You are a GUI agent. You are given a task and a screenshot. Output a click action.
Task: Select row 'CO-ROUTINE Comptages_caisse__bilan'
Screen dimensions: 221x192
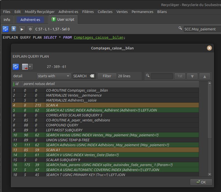pyautogui.click(x=105, y=90)
